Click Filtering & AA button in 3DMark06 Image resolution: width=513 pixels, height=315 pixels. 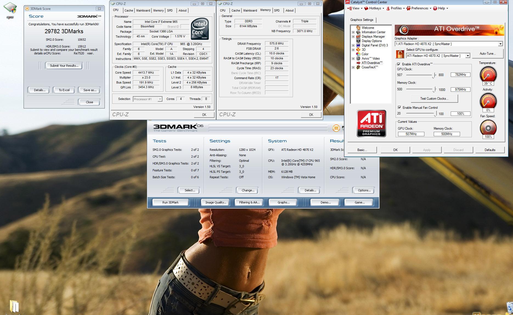pyautogui.click(x=249, y=202)
